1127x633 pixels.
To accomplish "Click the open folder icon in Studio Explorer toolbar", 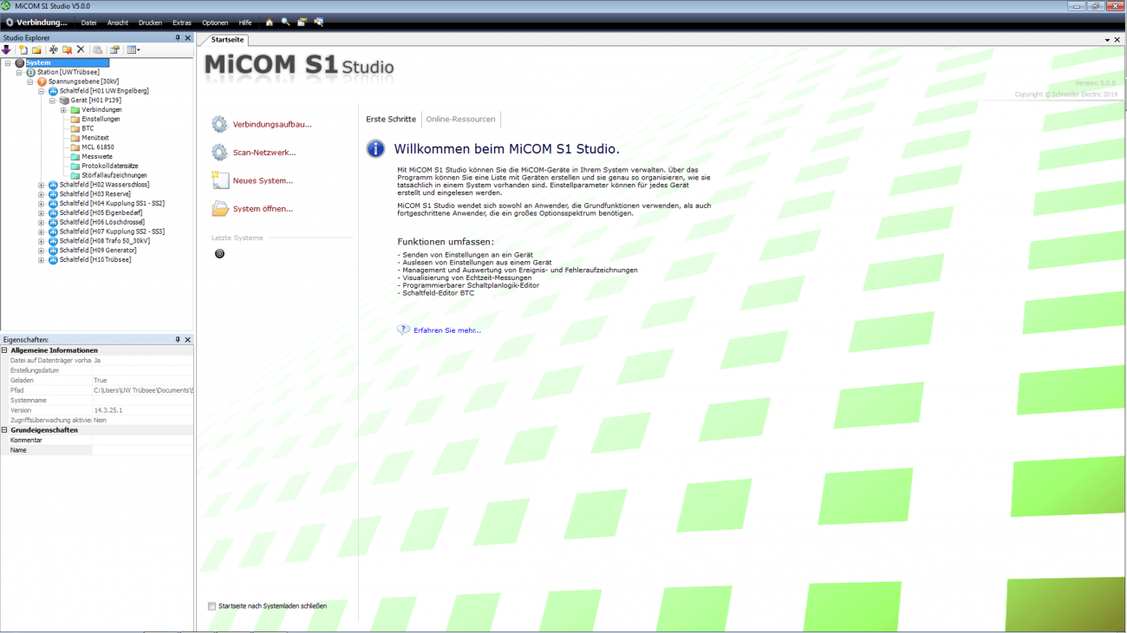I will click(x=36, y=50).
